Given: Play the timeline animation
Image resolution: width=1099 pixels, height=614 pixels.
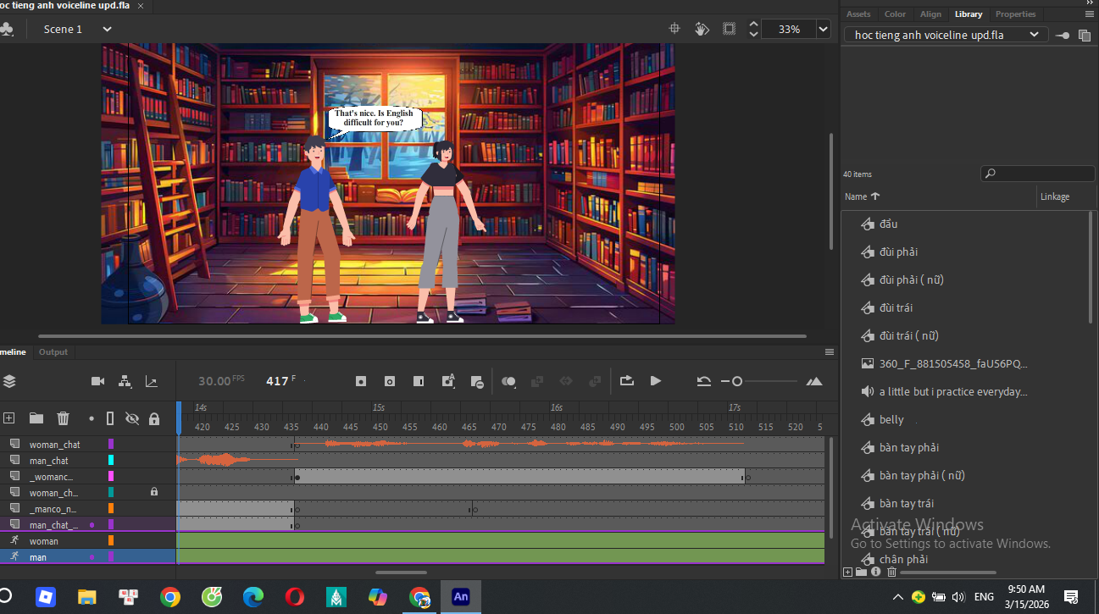Looking at the screenshot, I should (x=655, y=381).
